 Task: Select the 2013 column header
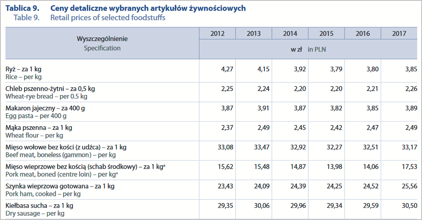pos(254,34)
